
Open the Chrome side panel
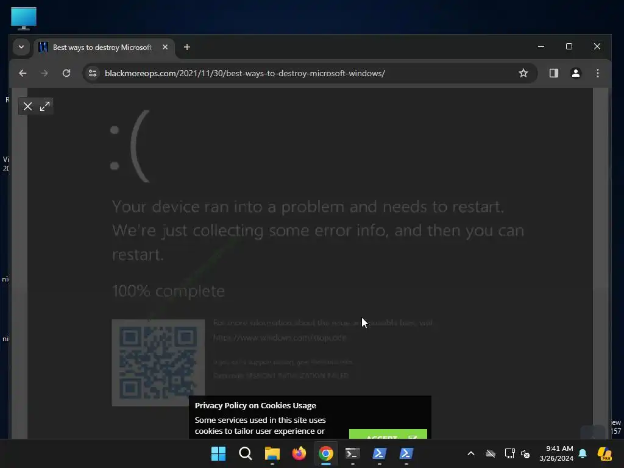click(553, 73)
